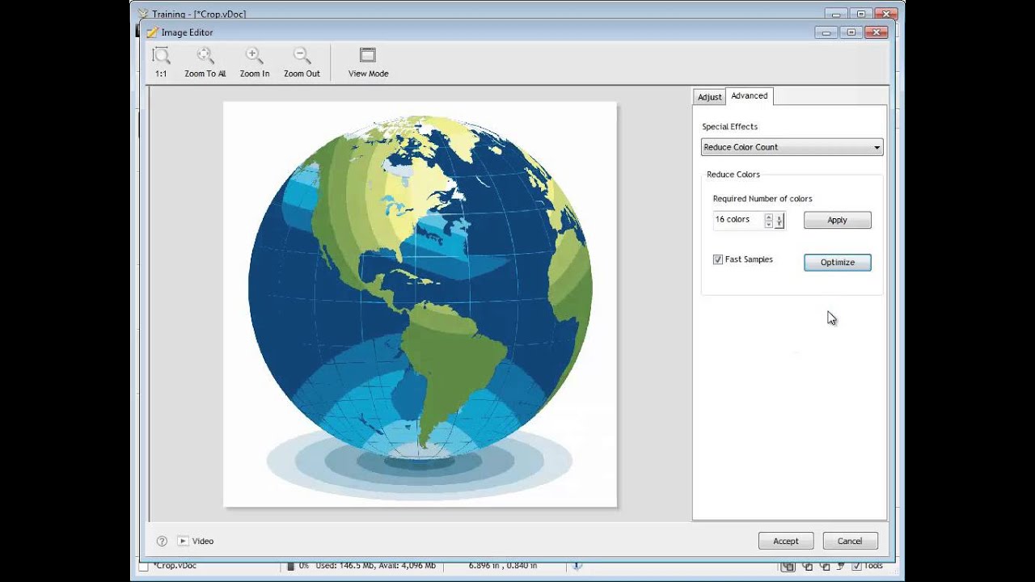This screenshot has width=1035, height=582.
Task: Click the Cancel button
Action: pos(850,541)
